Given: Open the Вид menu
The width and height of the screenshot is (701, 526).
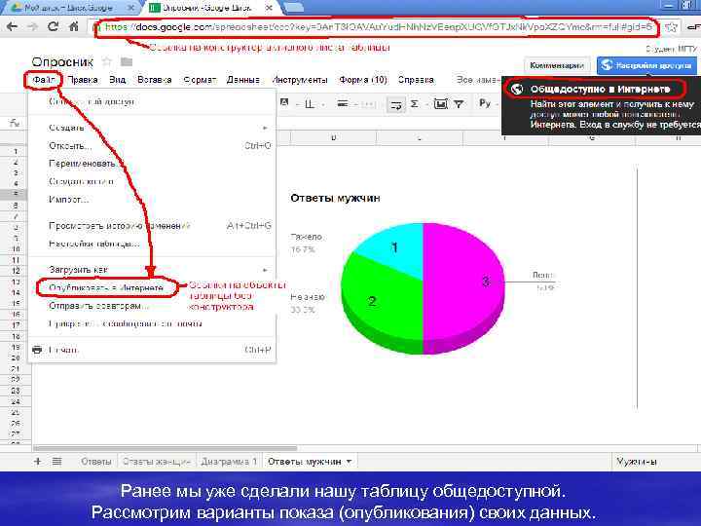Looking at the screenshot, I should point(117,80).
